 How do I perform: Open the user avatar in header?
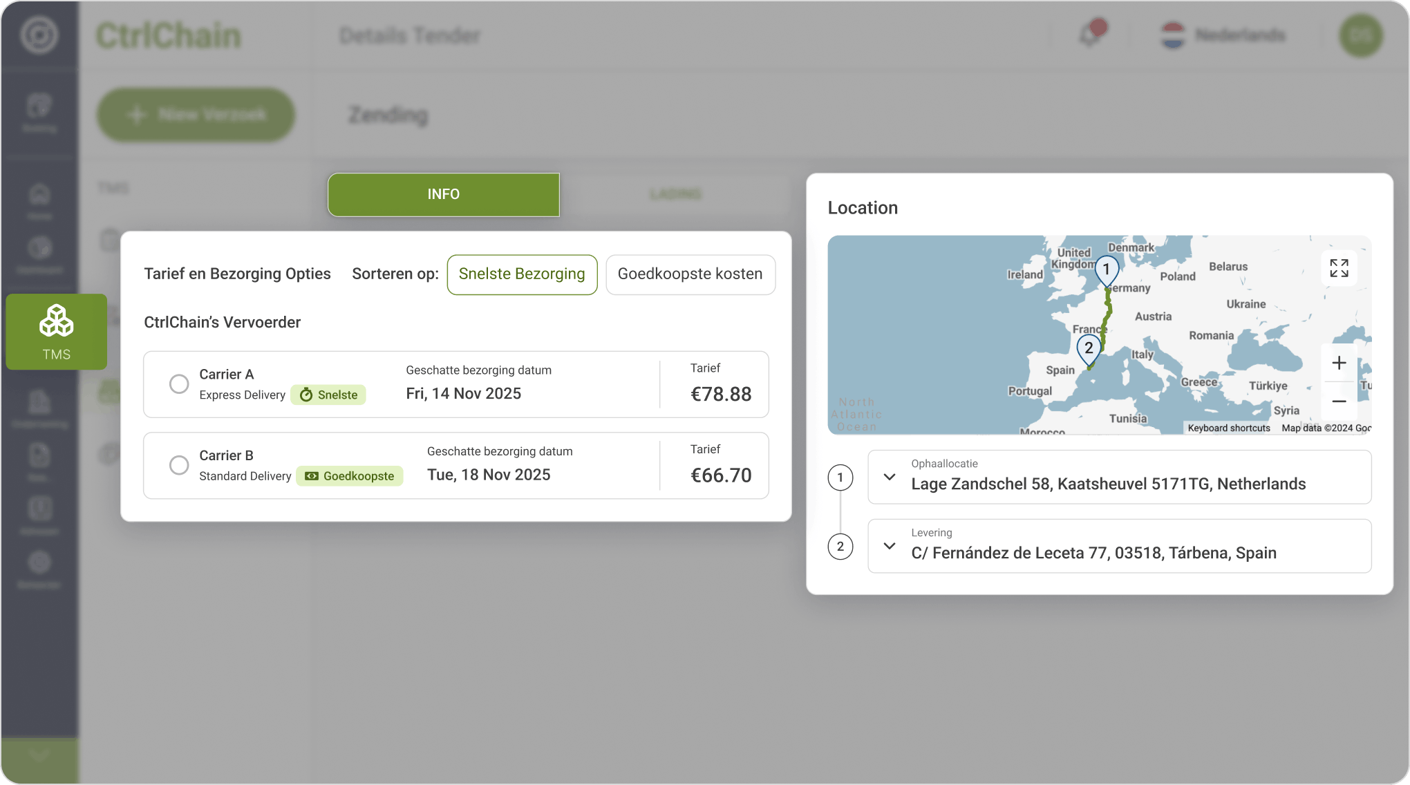[x=1360, y=35]
